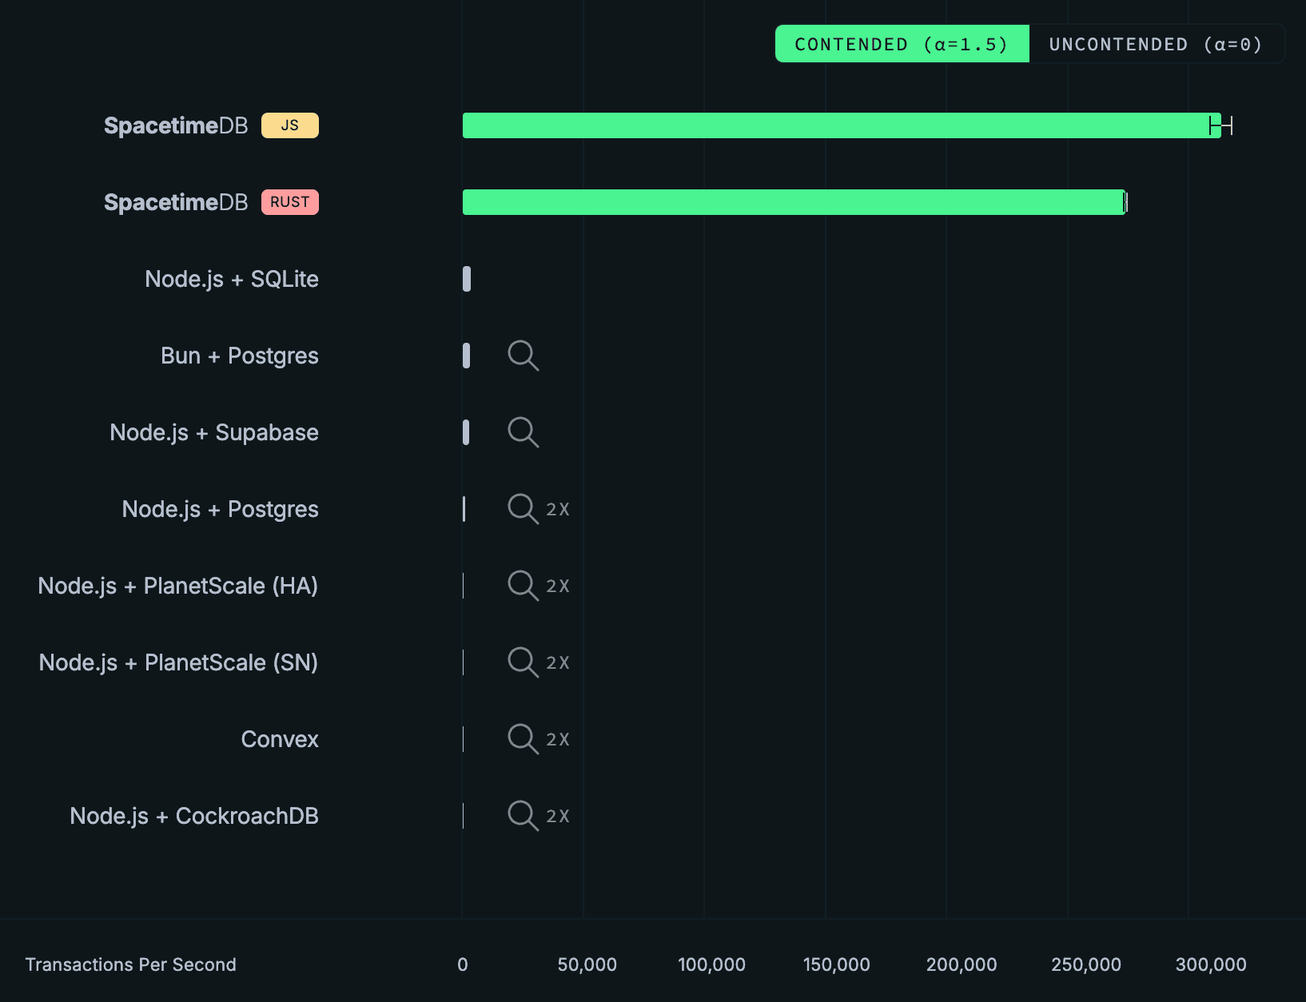Click the 0 axis tick label
Viewport: 1306px width, 1002px height.
463,964
